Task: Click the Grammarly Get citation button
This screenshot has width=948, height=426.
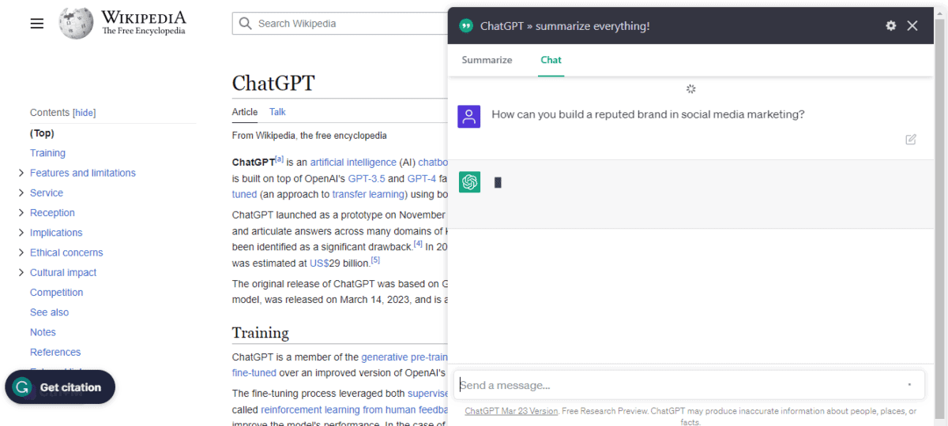Action: (60, 387)
